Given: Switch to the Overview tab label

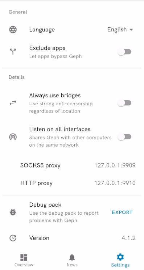Looking at the screenshot, I should (x=24, y=265).
